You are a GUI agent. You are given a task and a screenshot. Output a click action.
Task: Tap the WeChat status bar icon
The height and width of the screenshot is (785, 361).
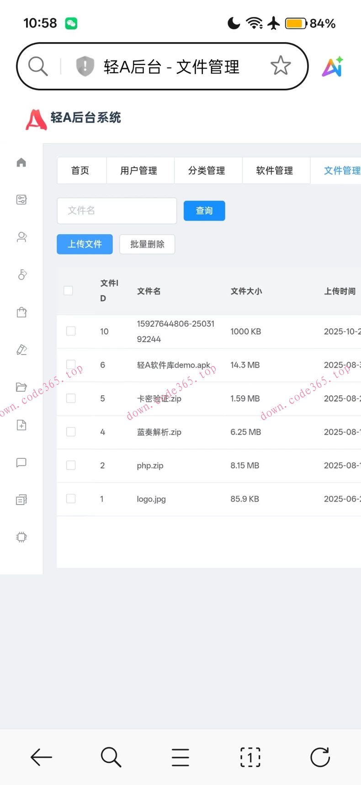[x=71, y=23]
